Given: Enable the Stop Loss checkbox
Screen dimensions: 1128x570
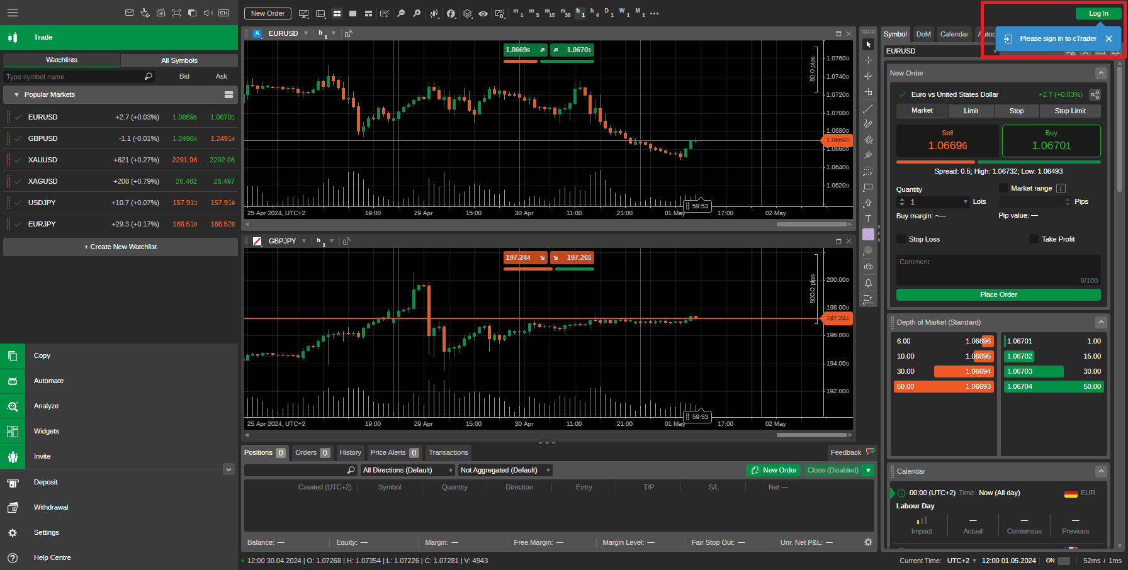Looking at the screenshot, I should coord(901,239).
